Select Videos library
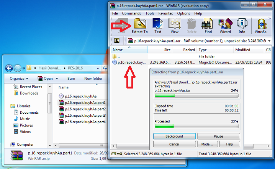Image resolution: width=275 pixels, height=169 pixels. click(22, 132)
